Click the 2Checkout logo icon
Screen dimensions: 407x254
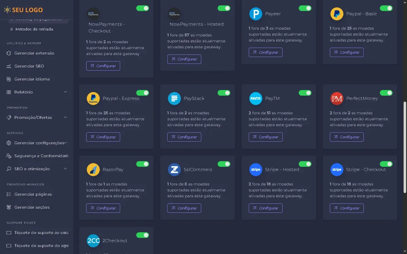pyautogui.click(x=93, y=241)
